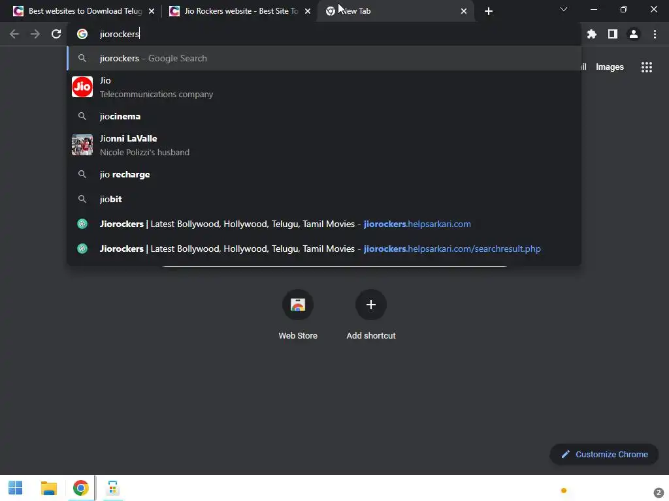
Task: Select the Jionni LaValle suggestion
Action: pos(324,145)
